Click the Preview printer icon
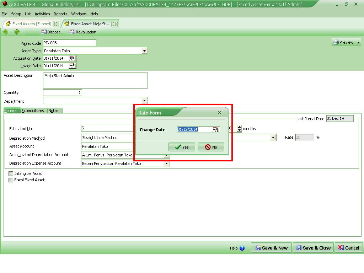The image size is (364, 273). [x=336, y=42]
